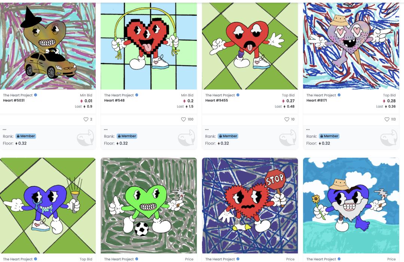Click Member rank badge on Heart #5031
404x262 pixels.
[26, 136]
